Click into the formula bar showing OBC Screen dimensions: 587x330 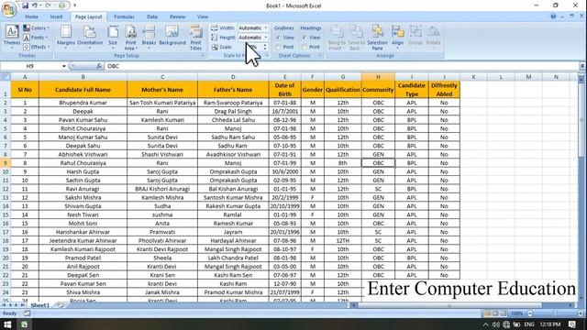click(x=342, y=66)
